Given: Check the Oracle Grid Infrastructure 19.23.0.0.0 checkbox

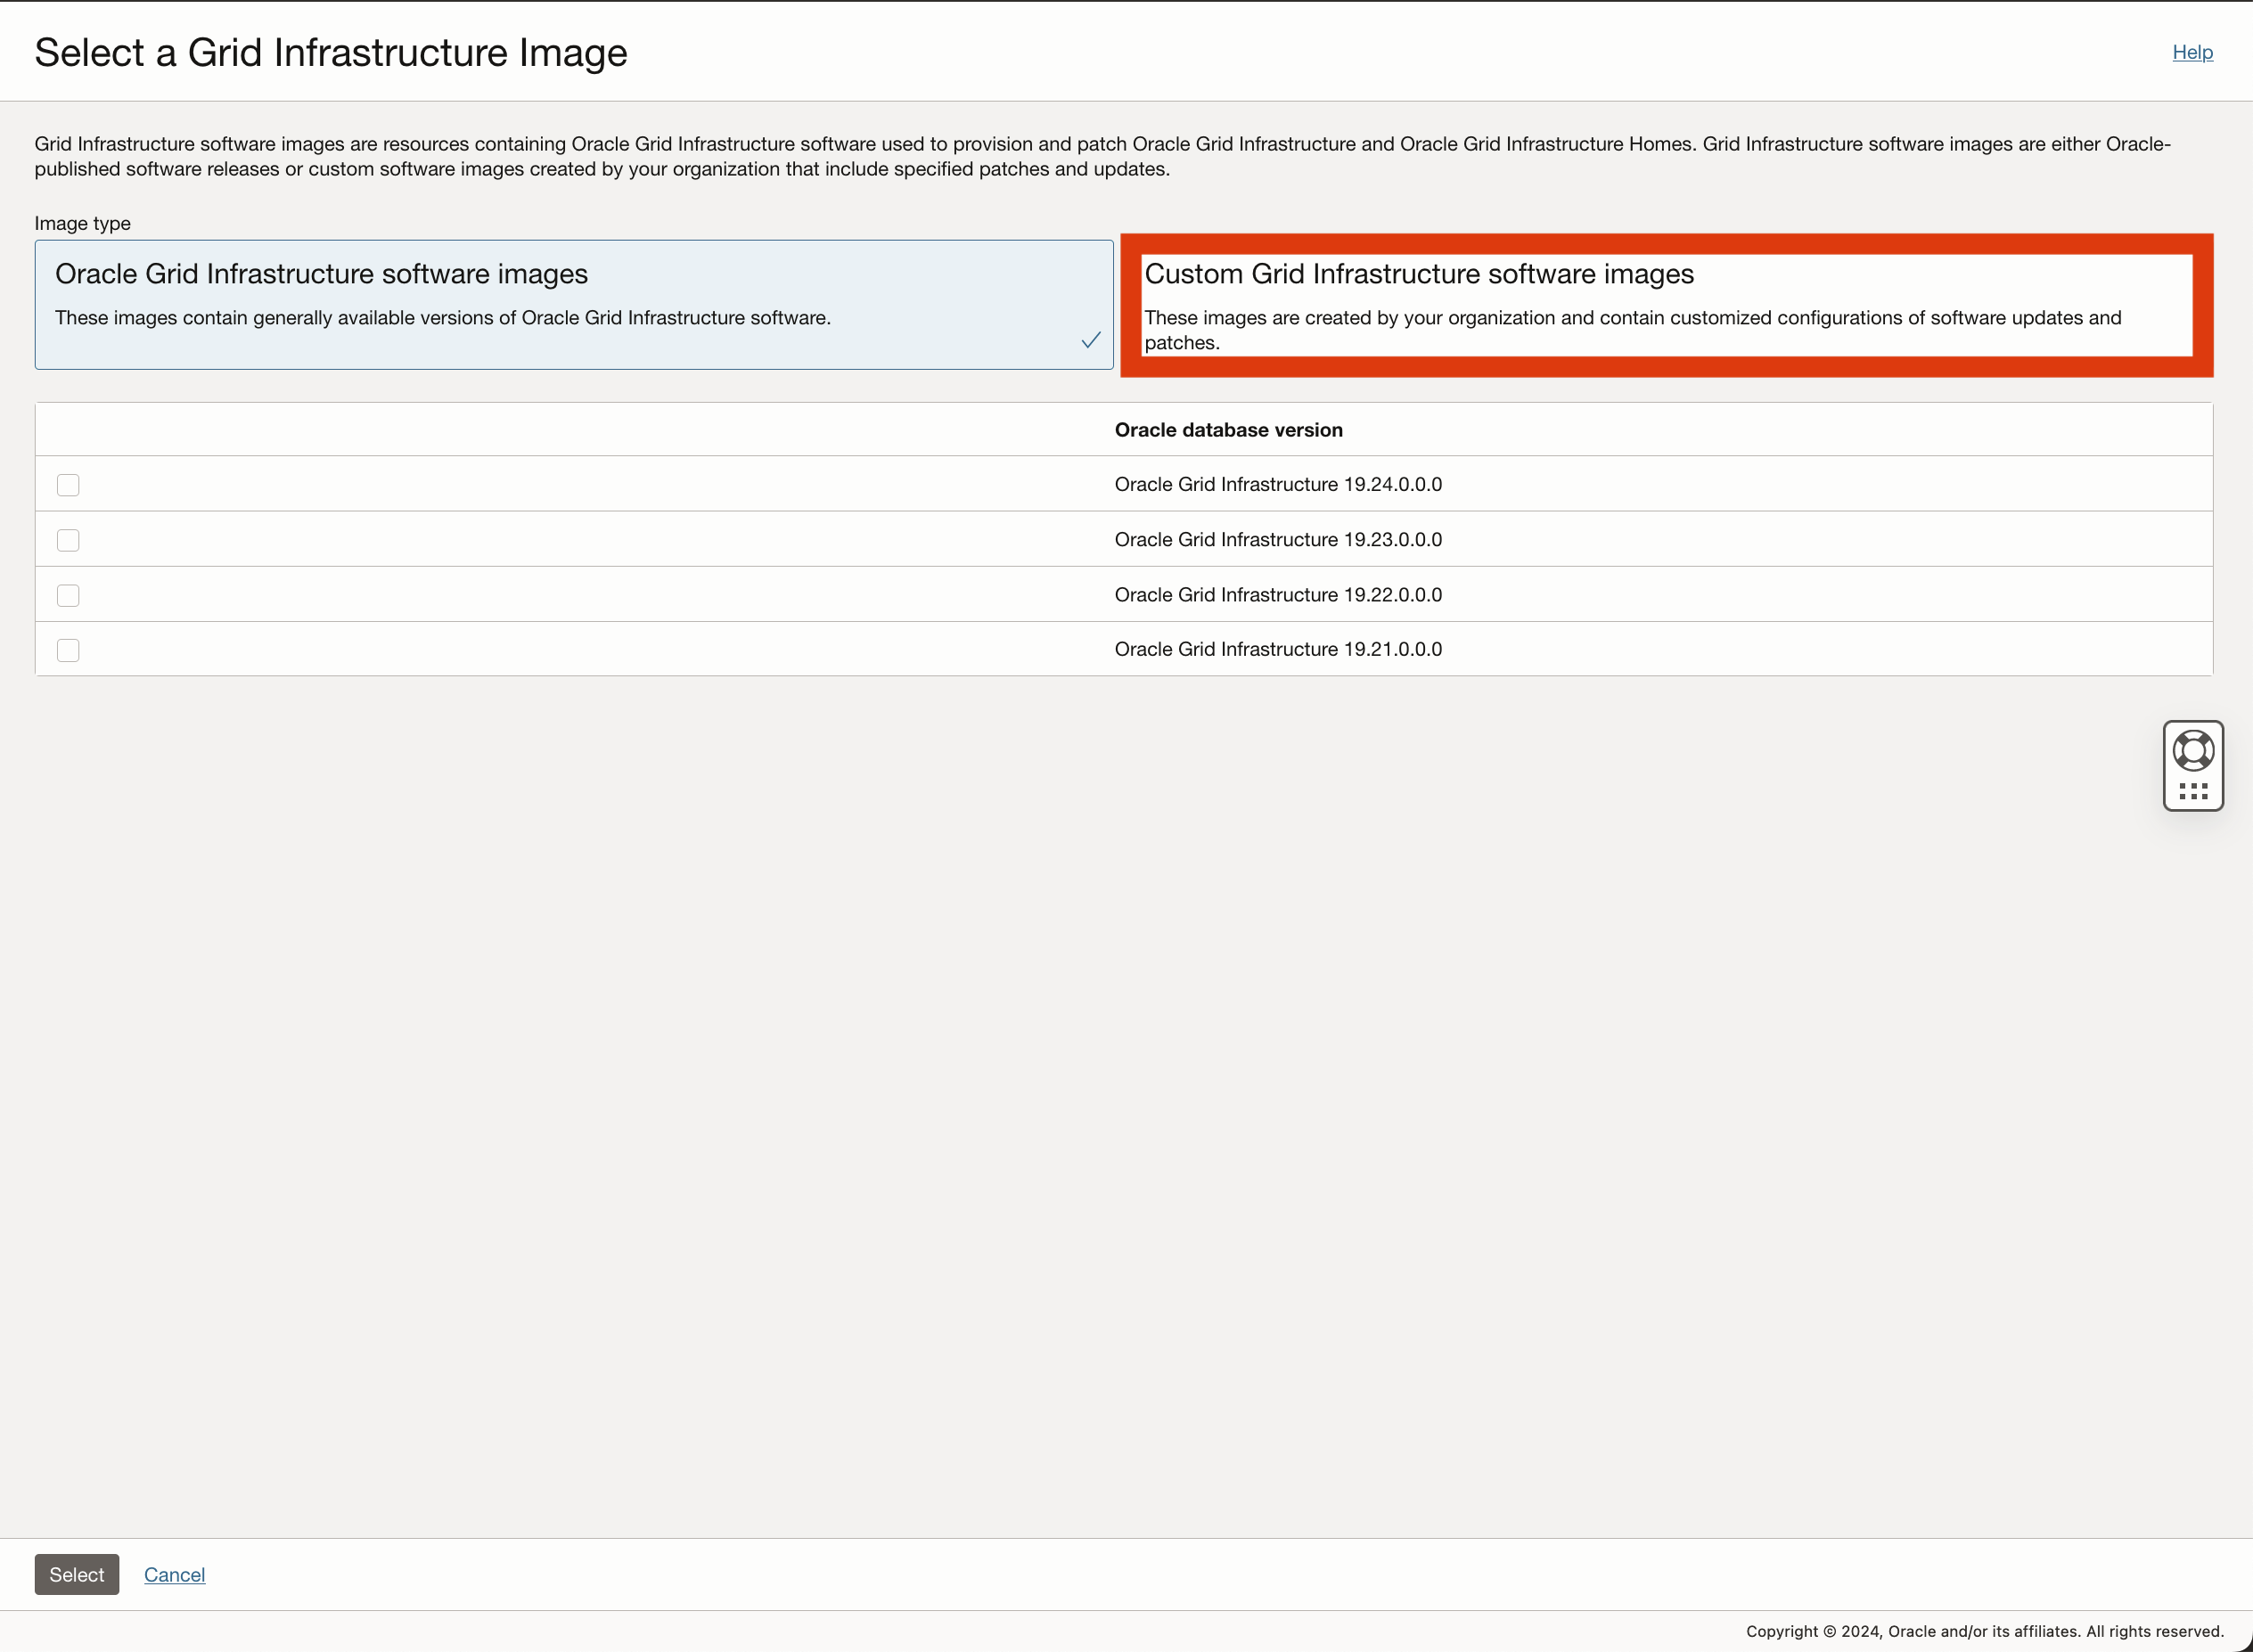Looking at the screenshot, I should 67,539.
